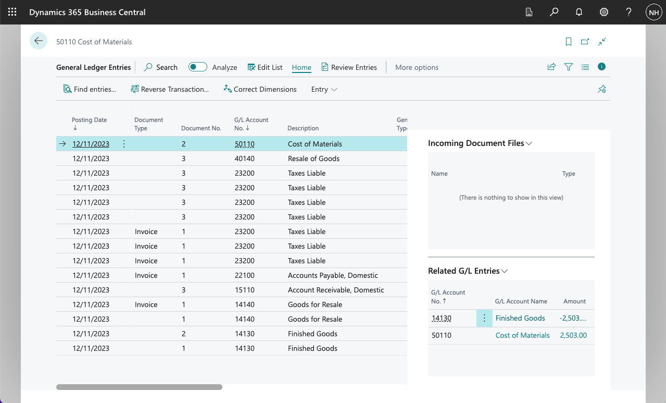Open notifications bell icon
This screenshot has height=403, width=666.
[579, 12]
